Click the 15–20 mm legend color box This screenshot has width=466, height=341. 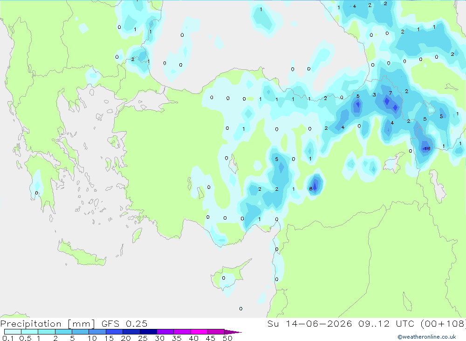click(115, 332)
